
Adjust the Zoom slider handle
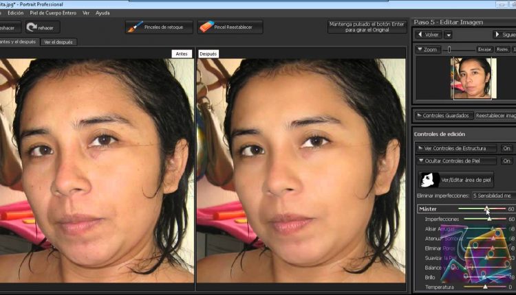pos(449,49)
